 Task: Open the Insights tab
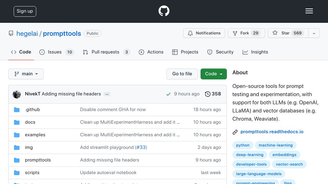255,52
